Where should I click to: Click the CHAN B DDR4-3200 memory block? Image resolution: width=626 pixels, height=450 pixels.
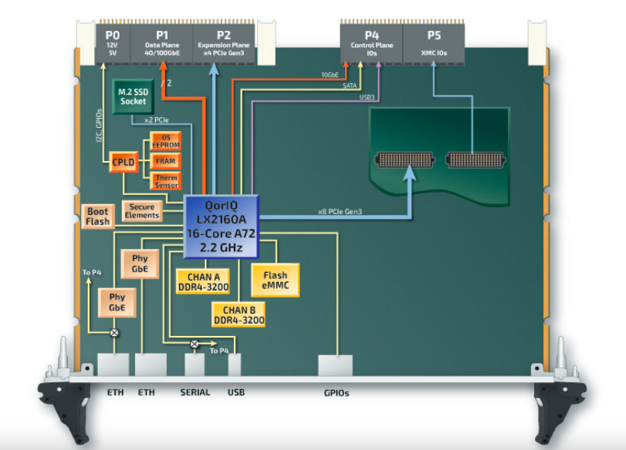point(239,315)
